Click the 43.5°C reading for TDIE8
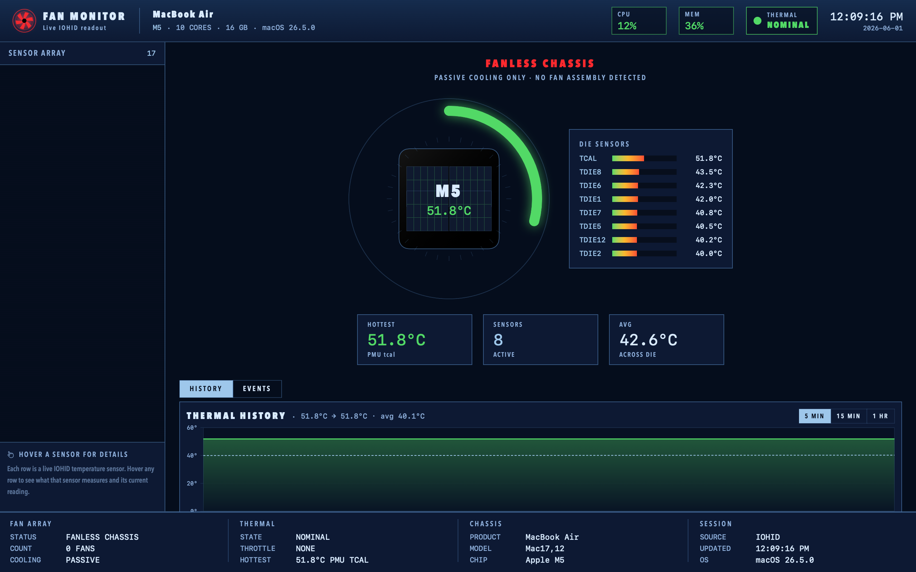916x572 pixels. coord(708,172)
